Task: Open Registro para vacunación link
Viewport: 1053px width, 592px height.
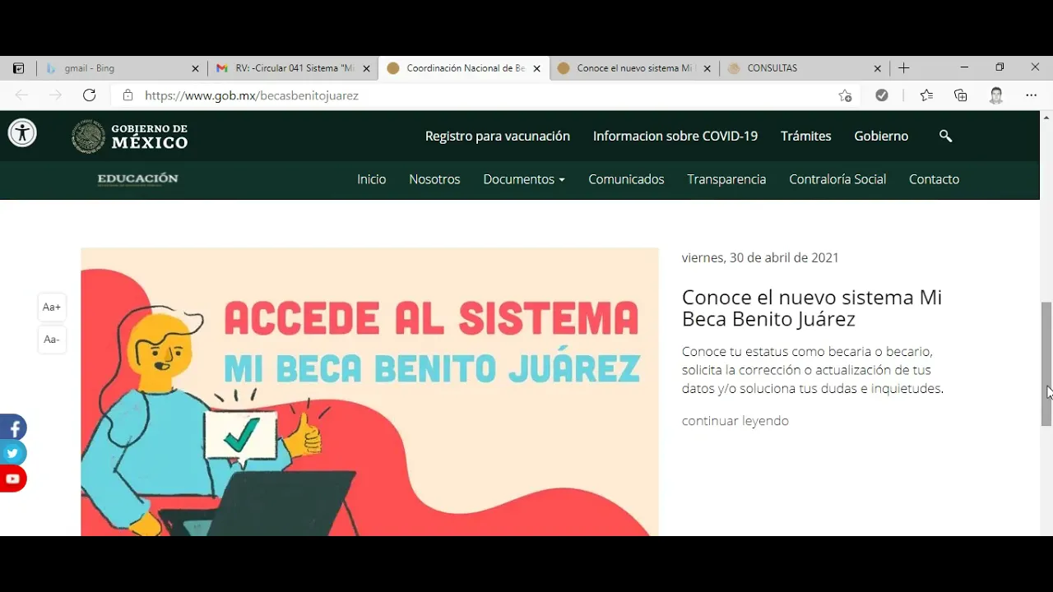Action: [x=498, y=136]
